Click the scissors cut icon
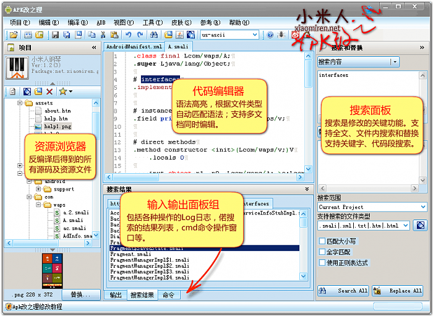433x316 pixels. [103, 35]
